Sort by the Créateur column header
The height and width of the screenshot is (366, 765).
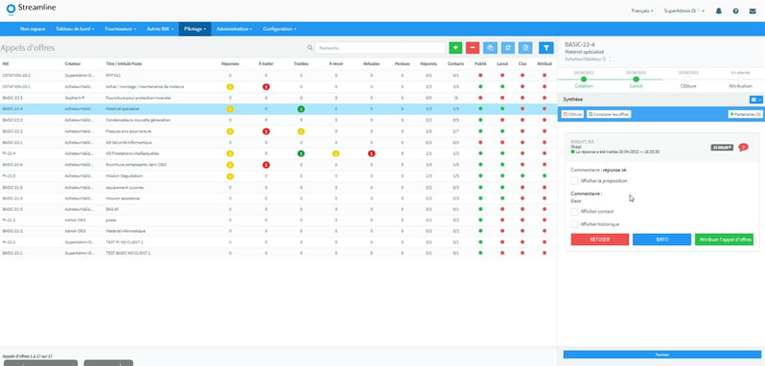(73, 64)
